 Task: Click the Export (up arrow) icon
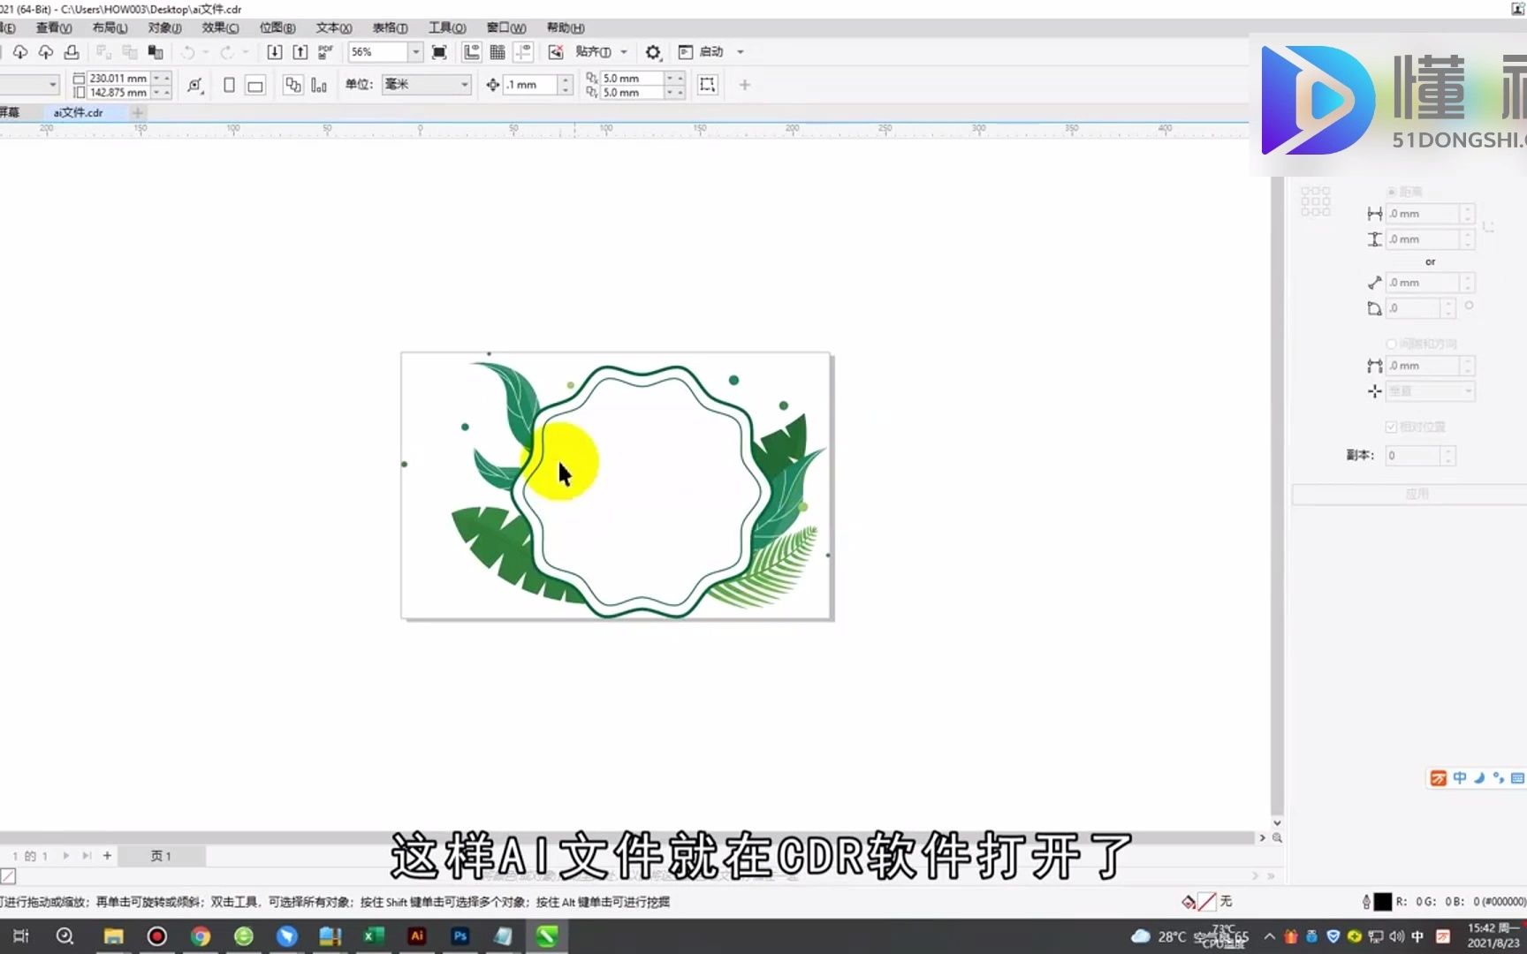pos(300,52)
